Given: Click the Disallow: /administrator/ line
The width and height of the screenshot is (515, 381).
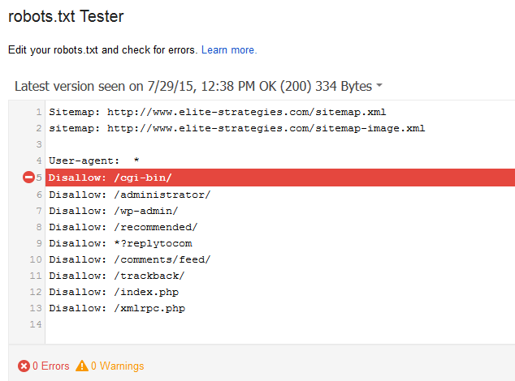Looking at the screenshot, I should click(129, 195).
